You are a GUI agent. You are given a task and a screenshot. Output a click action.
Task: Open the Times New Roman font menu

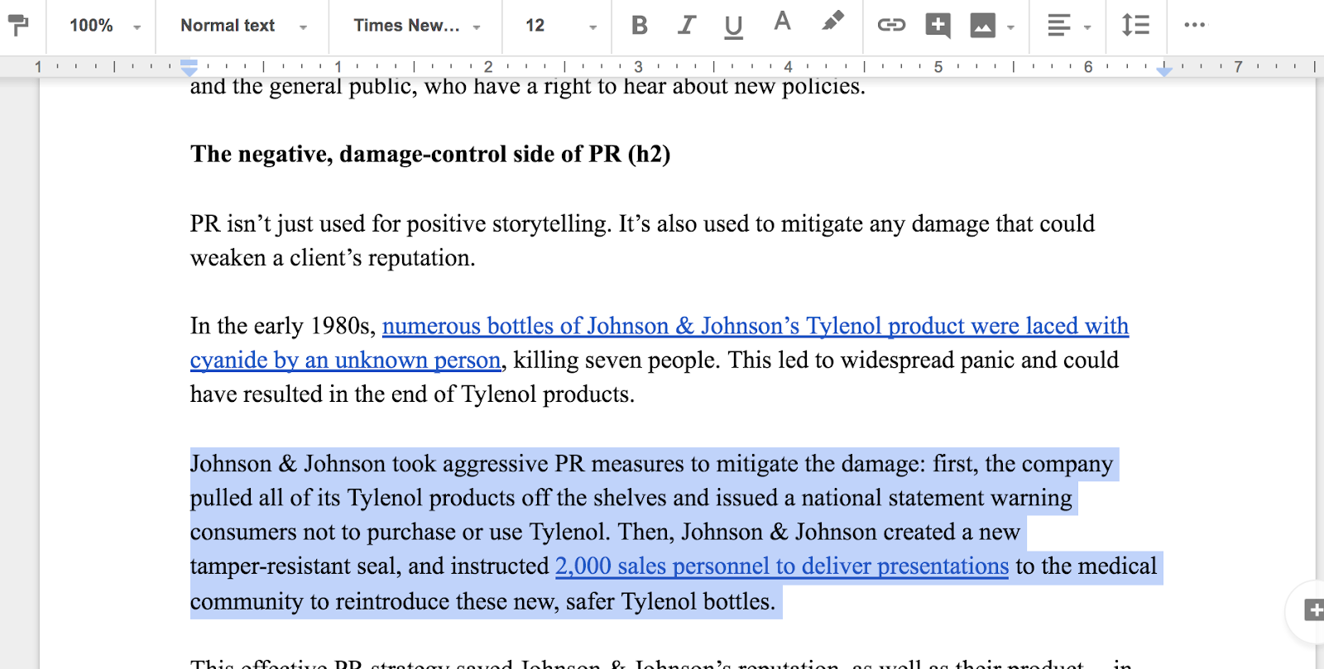click(416, 26)
